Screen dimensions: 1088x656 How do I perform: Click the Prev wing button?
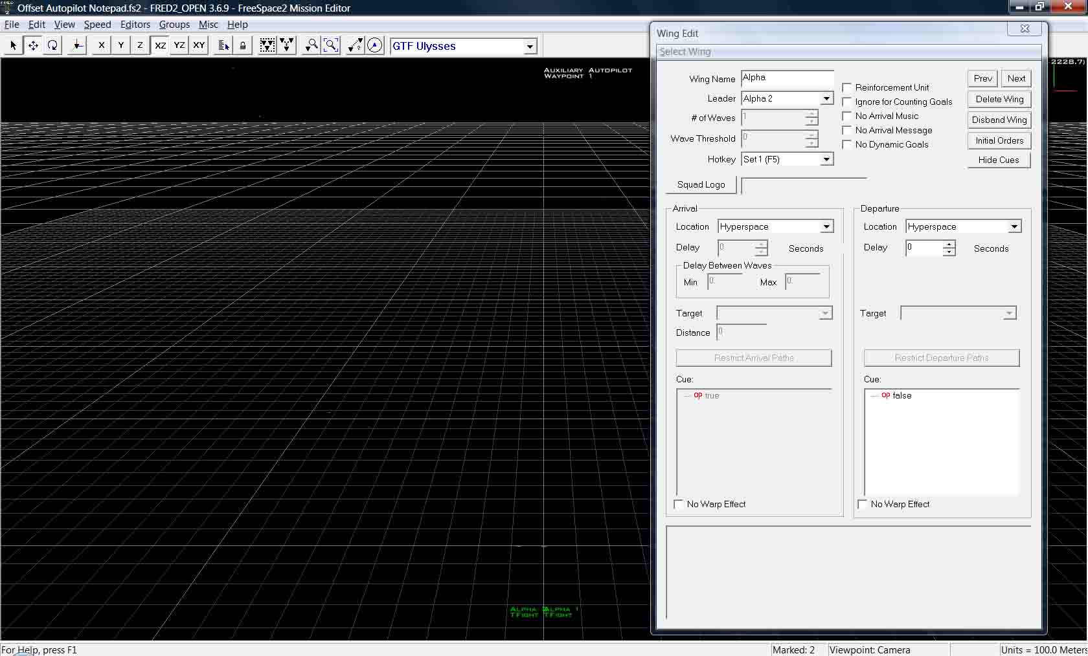pyautogui.click(x=982, y=78)
